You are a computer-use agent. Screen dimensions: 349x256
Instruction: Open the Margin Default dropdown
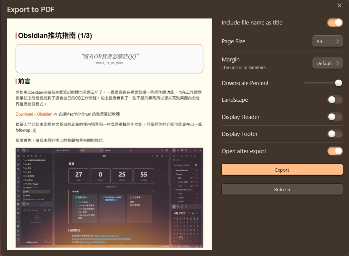[x=328, y=63]
